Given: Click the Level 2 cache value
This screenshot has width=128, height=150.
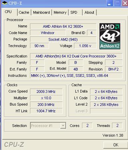Looking at the screenshot, I should pyautogui.click(x=106, y=105).
